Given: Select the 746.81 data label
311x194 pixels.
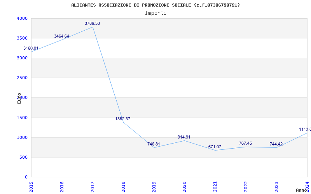Looking at the screenshot, I should (154, 144).
